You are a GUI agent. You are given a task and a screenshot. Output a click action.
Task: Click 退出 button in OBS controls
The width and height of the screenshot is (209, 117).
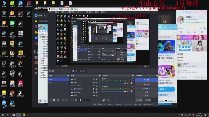point(146,96)
